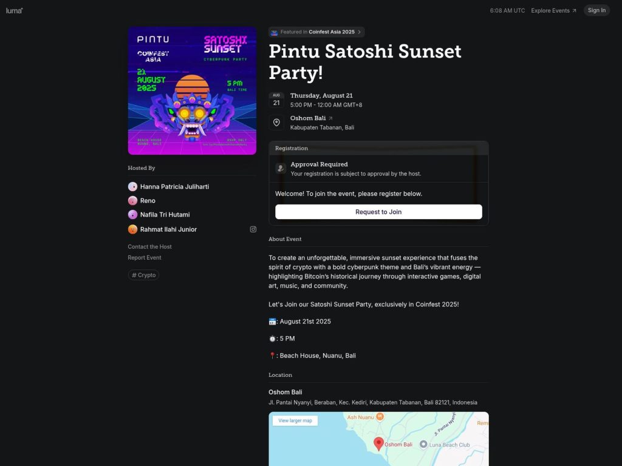622x466 pixels.
Task: Expand the Featured in Coinfest Asia 2025 badge
Action: [x=316, y=32]
